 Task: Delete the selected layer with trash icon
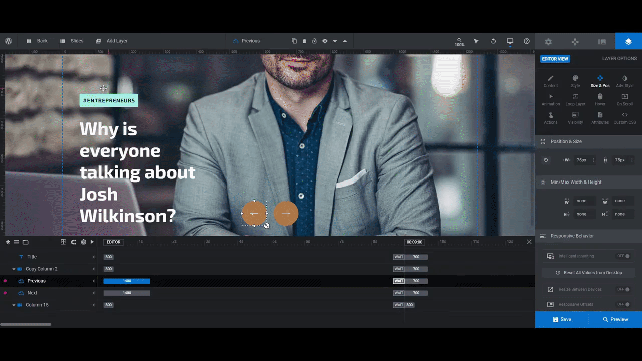(x=304, y=41)
